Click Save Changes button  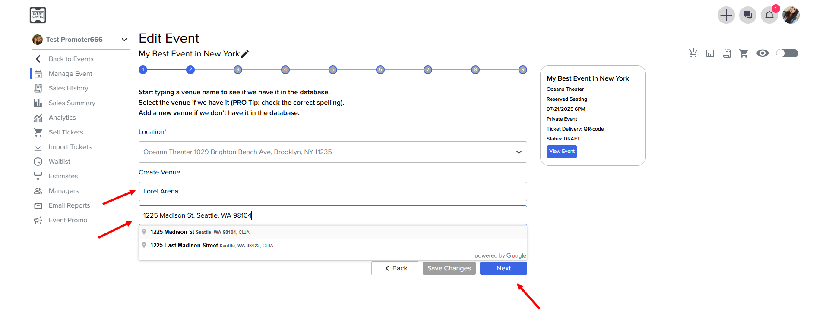click(449, 268)
